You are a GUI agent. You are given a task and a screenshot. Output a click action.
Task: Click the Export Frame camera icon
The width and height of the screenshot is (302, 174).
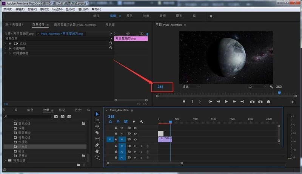[x=268, y=102]
